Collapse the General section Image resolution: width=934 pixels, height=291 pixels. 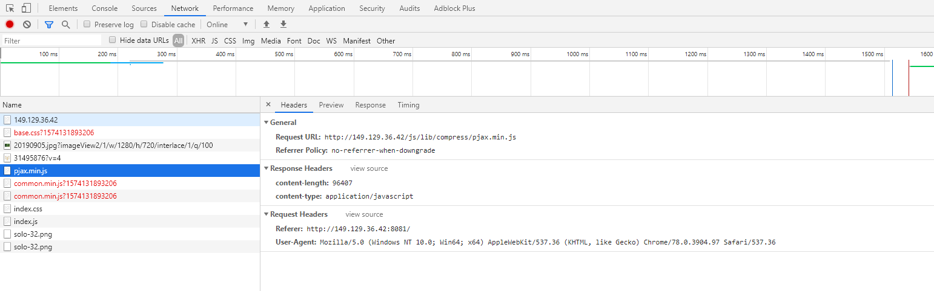(266, 123)
